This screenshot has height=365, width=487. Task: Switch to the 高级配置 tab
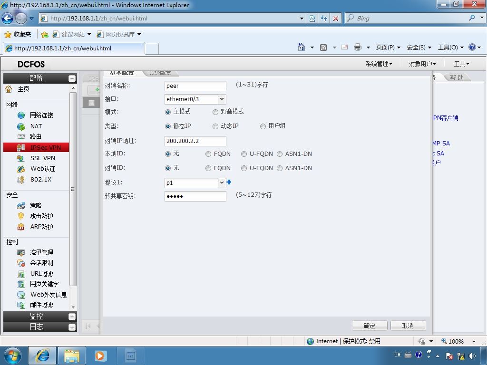point(160,73)
